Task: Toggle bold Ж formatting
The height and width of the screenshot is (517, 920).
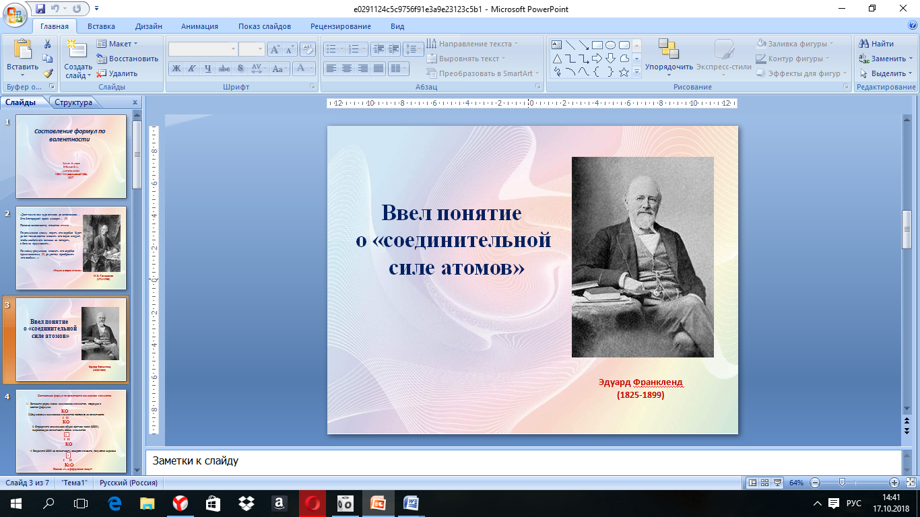Action: 176,68
